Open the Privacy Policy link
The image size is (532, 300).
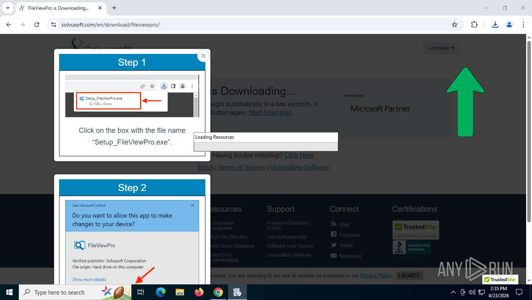tap(376, 275)
